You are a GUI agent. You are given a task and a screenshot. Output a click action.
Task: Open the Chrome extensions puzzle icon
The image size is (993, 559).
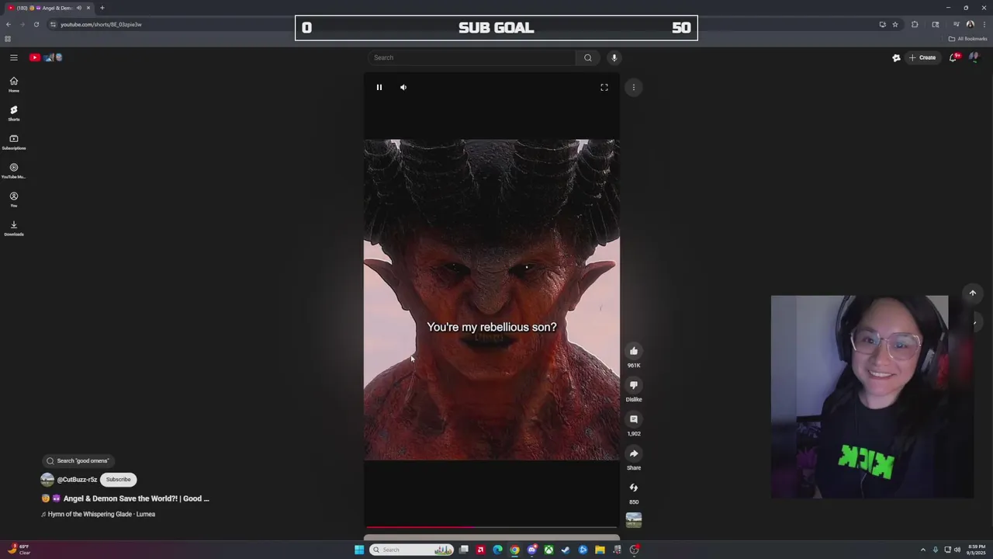[x=915, y=24]
